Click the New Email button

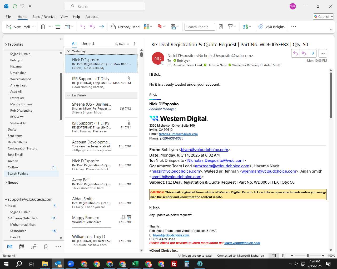click(18, 27)
